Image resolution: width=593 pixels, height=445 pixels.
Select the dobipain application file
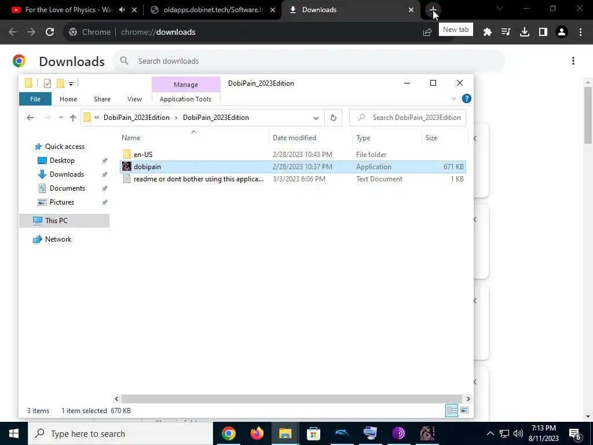(292, 167)
